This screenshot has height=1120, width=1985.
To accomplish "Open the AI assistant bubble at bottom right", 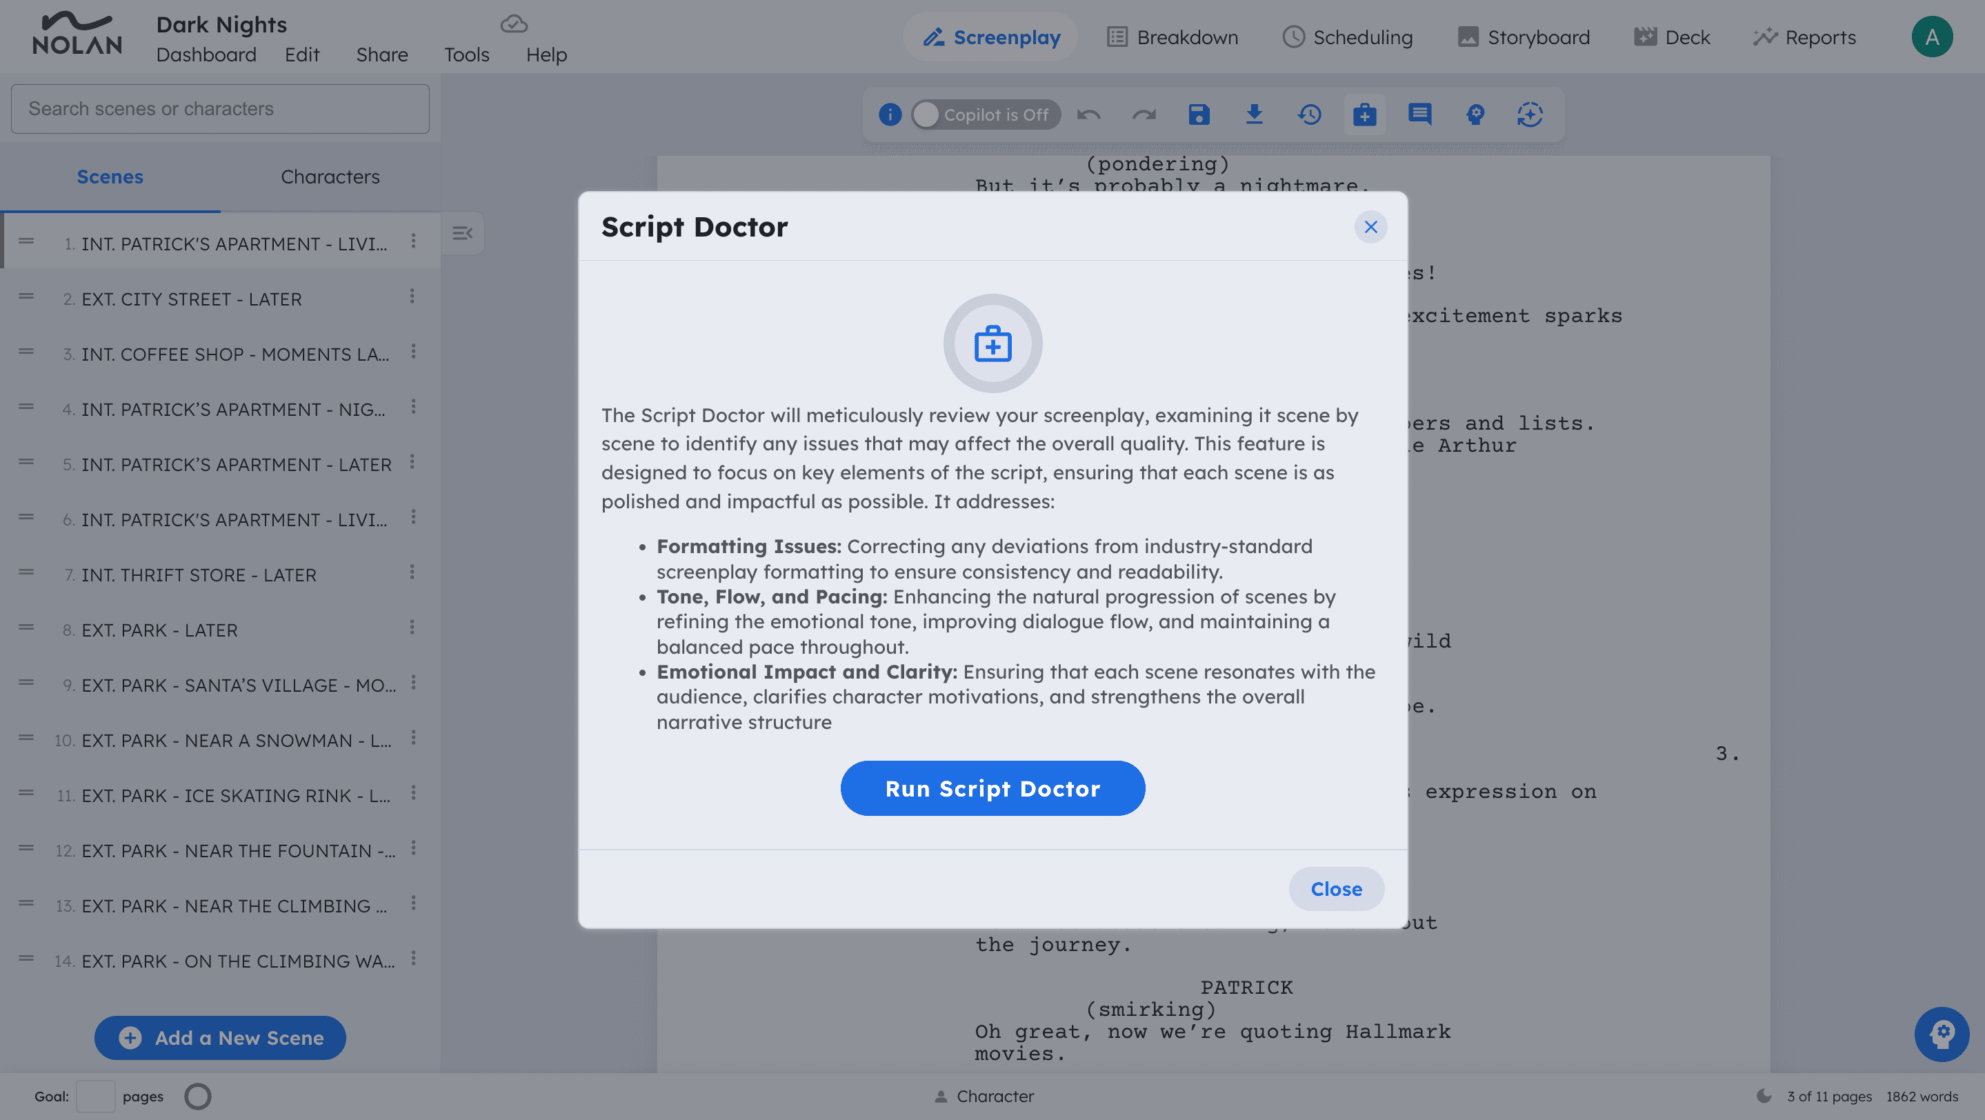I will pos(1944,1034).
